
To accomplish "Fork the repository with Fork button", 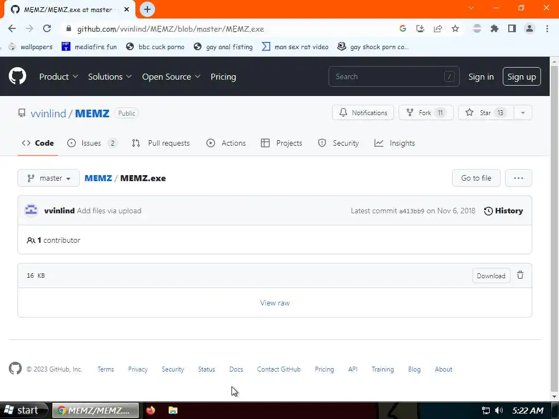I will (x=426, y=112).
